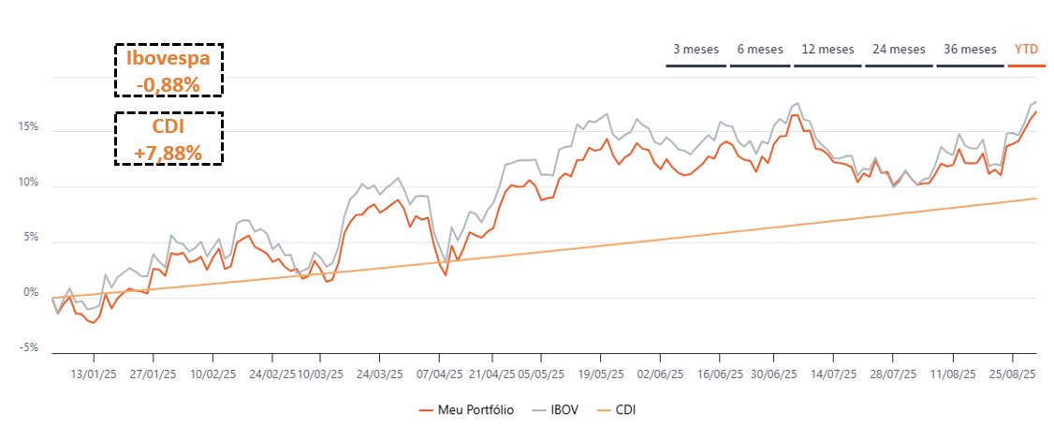Click the red Meu Portfólio legend line marker
Image resolution: width=1054 pixels, height=426 pixels.
(x=425, y=410)
